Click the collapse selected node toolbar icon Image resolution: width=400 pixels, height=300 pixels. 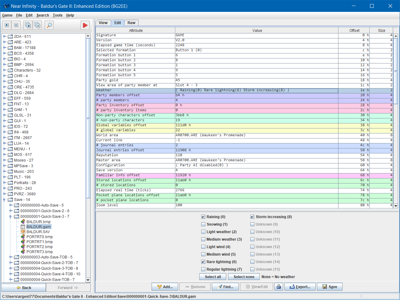16,25
